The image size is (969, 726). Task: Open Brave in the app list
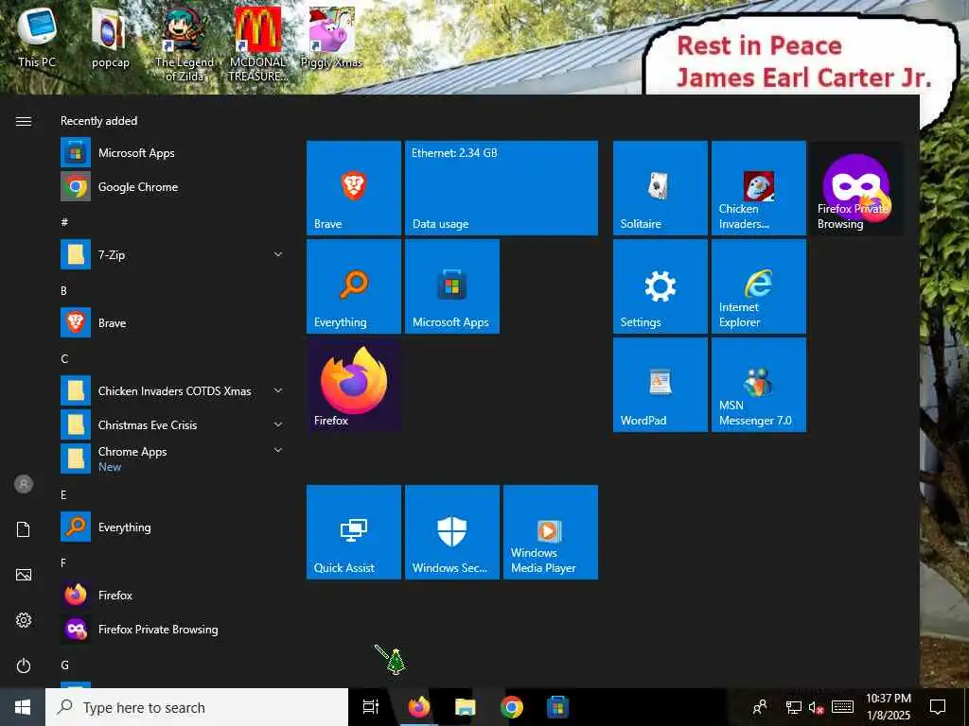pyautogui.click(x=173, y=323)
